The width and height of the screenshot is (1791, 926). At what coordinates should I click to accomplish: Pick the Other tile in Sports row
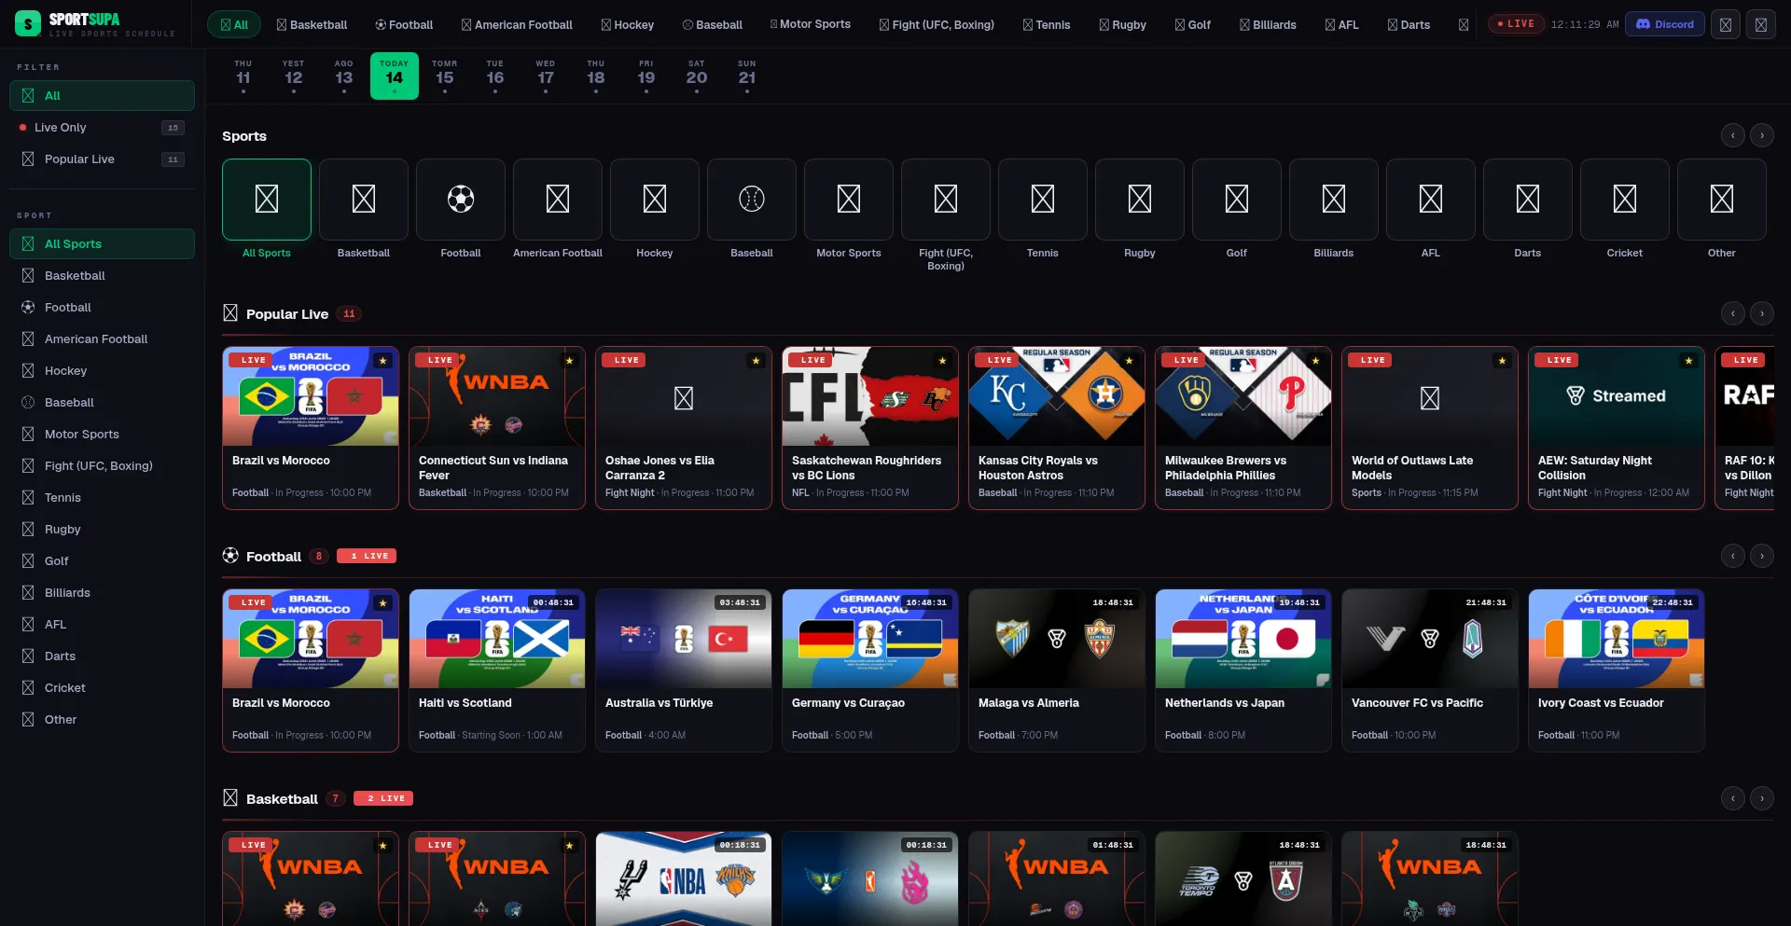(1722, 200)
